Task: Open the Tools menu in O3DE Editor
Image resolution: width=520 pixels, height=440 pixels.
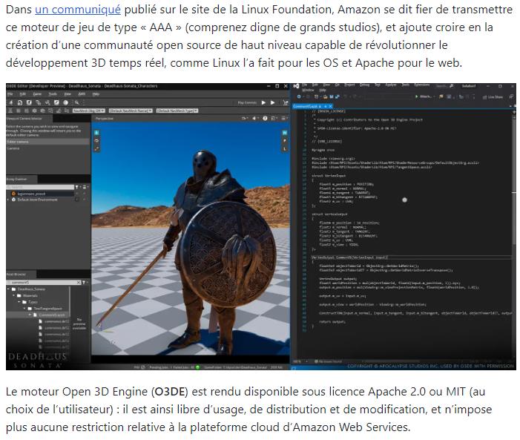Action: tap(53, 94)
